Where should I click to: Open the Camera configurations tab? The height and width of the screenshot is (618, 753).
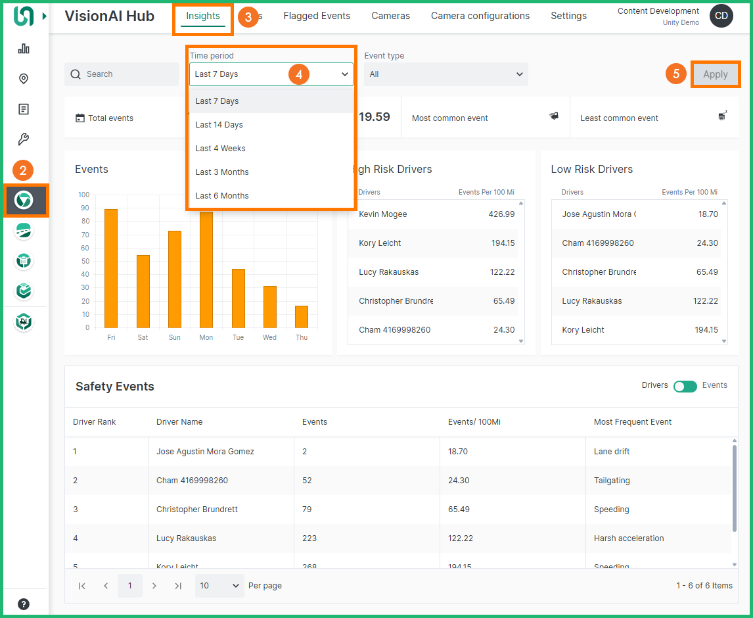[480, 16]
